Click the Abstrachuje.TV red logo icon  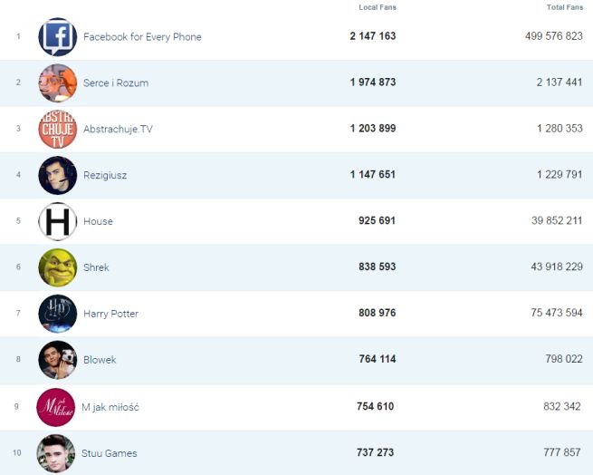tap(58, 130)
